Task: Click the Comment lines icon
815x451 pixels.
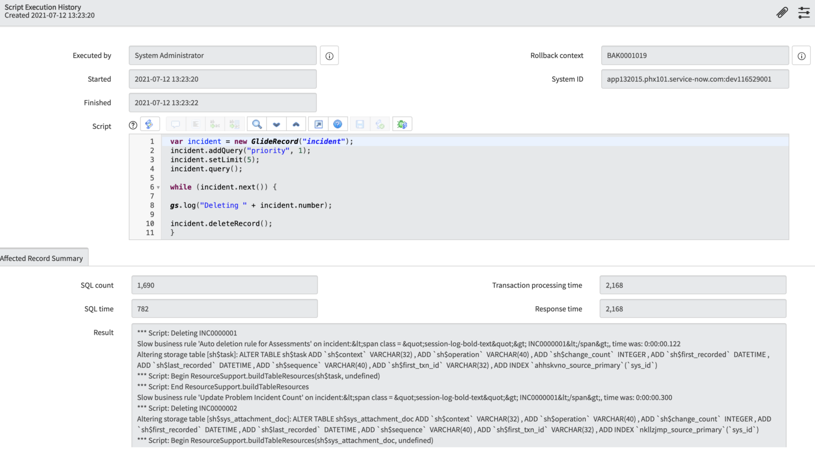Action: (x=176, y=124)
